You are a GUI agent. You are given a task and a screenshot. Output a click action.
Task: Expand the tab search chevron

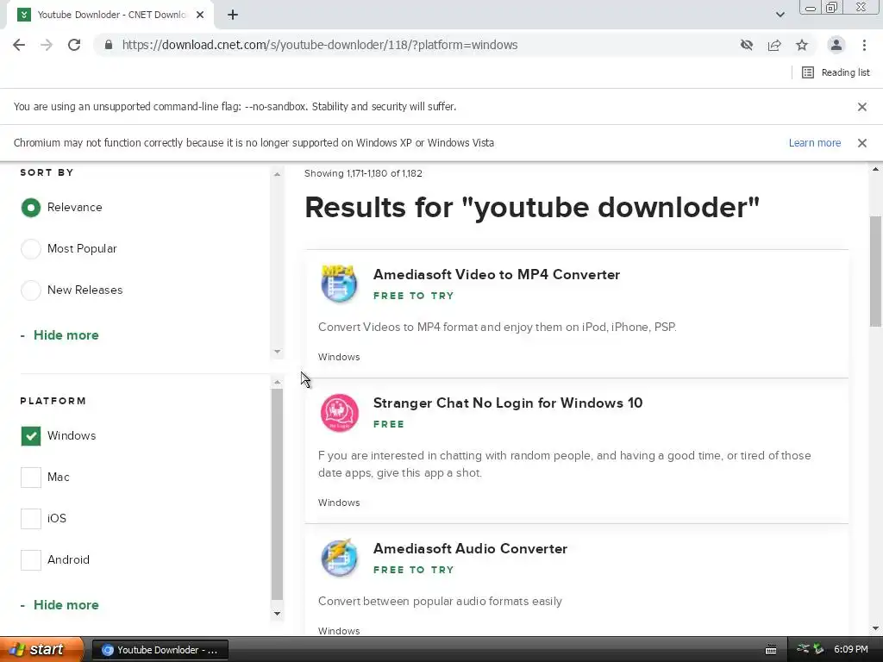tap(780, 15)
